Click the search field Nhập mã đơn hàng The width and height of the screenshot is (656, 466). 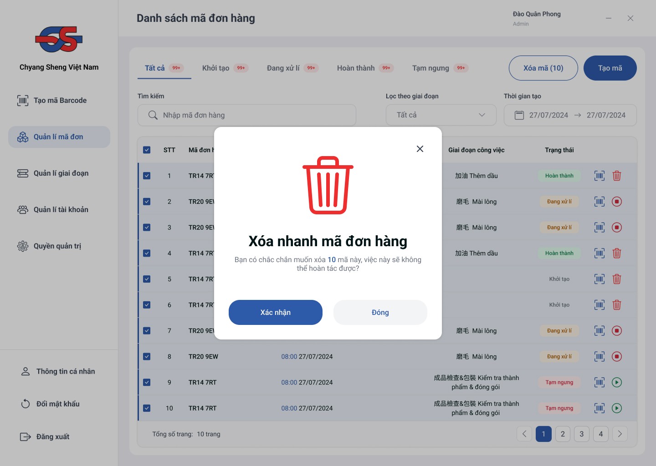(247, 115)
